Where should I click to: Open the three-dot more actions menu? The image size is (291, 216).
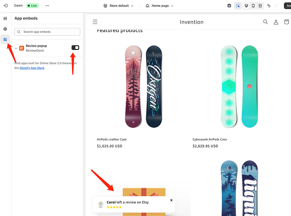(x=47, y=6)
